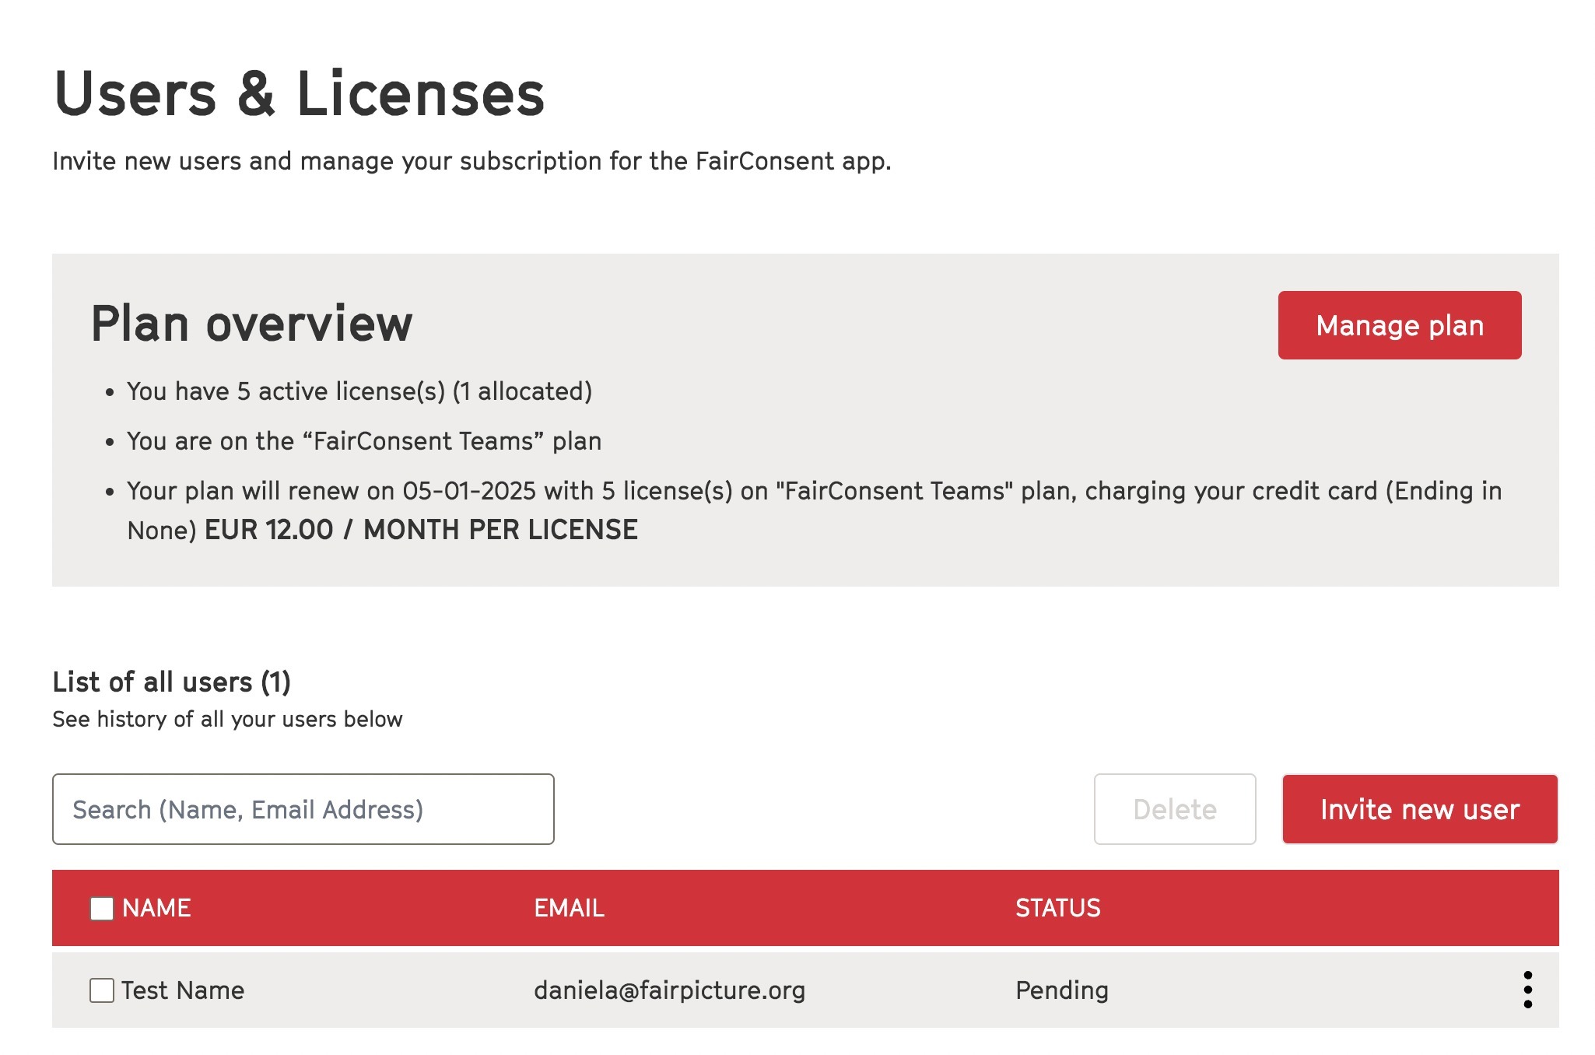Tick the select-all checkbox beside NAME
Image resolution: width=1595 pixels, height=1055 pixels.
[x=102, y=908]
